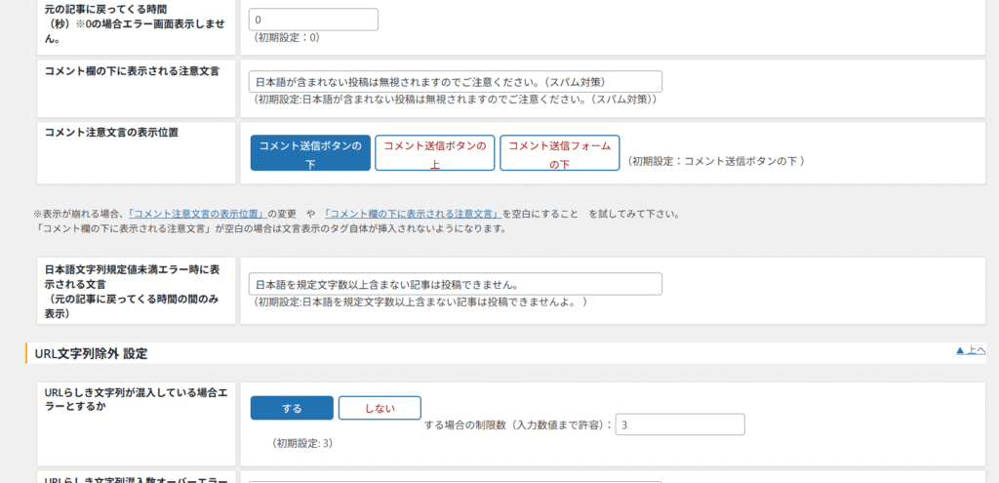Choose the コメント送信フォームの下 position option
The image size is (999, 483).
pos(559,154)
